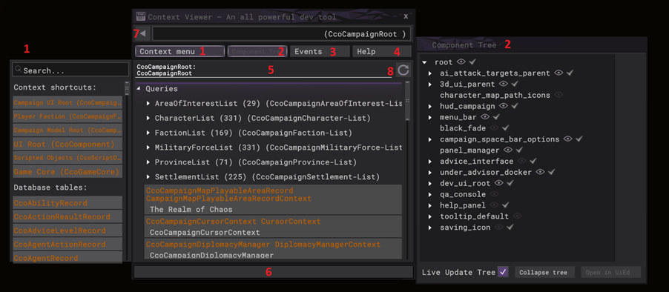Viewport: 669px width, 292px height.
Task: Expand ProvinceList query
Action: pyautogui.click(x=148, y=162)
